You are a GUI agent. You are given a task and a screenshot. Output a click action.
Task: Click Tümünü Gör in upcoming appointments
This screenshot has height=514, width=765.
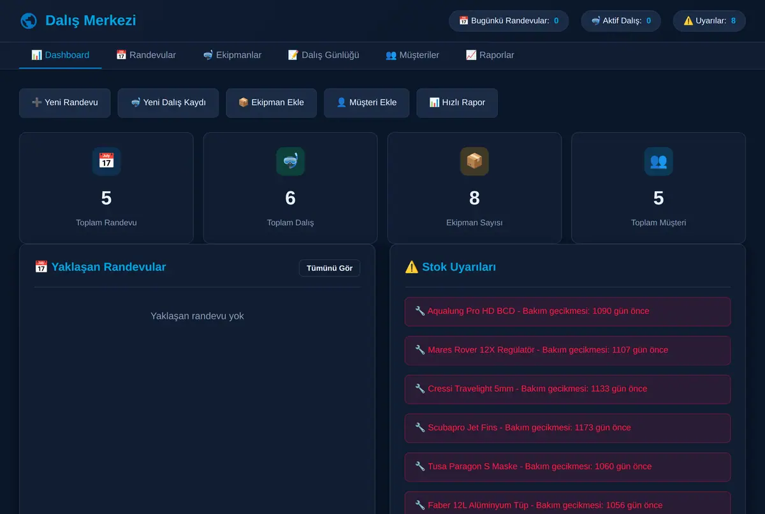(330, 268)
